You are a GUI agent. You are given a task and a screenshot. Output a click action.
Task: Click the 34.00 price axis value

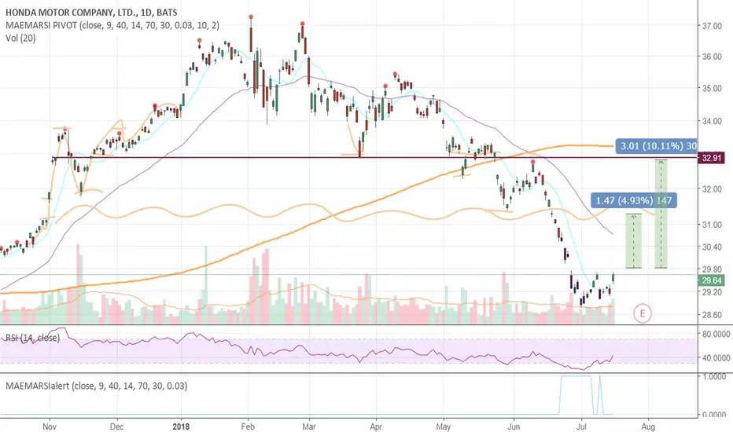tap(713, 121)
